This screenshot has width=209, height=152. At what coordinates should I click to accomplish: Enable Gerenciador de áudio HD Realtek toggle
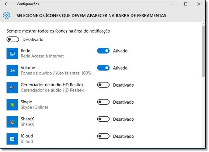pyautogui.click(x=103, y=85)
